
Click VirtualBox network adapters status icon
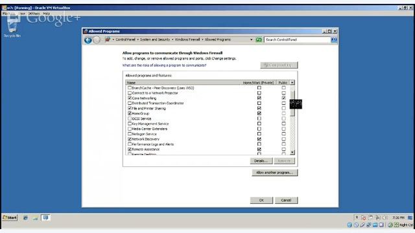(369, 225)
